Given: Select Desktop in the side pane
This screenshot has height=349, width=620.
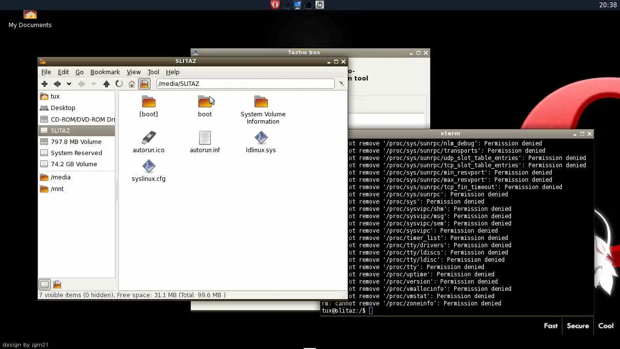Looking at the screenshot, I should point(77,108).
